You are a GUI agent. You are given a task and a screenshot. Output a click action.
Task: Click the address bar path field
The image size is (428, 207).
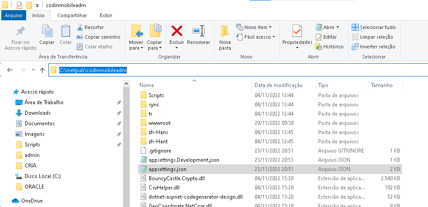click(237, 70)
